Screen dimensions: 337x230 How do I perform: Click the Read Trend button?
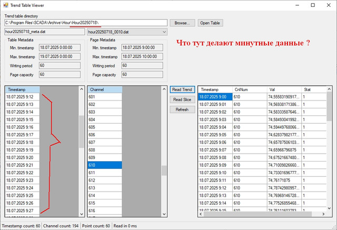pyautogui.click(x=182, y=89)
